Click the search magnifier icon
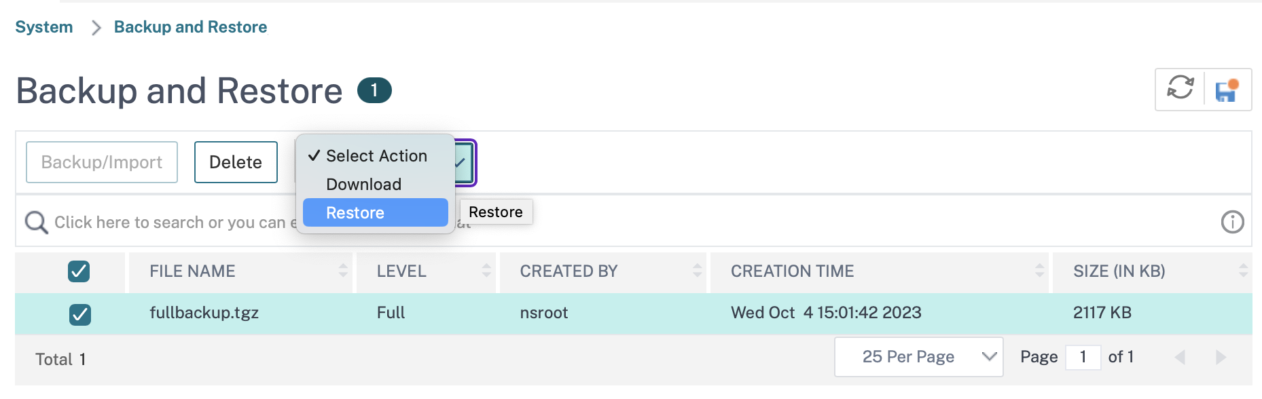1262x399 pixels. [x=36, y=223]
